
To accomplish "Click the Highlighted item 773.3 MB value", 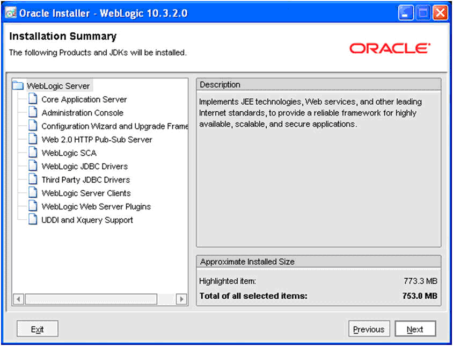I will point(420,281).
